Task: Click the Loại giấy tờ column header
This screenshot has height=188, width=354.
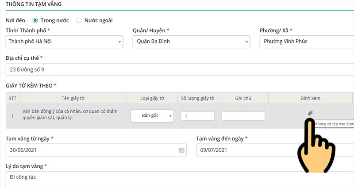Action: [152, 98]
